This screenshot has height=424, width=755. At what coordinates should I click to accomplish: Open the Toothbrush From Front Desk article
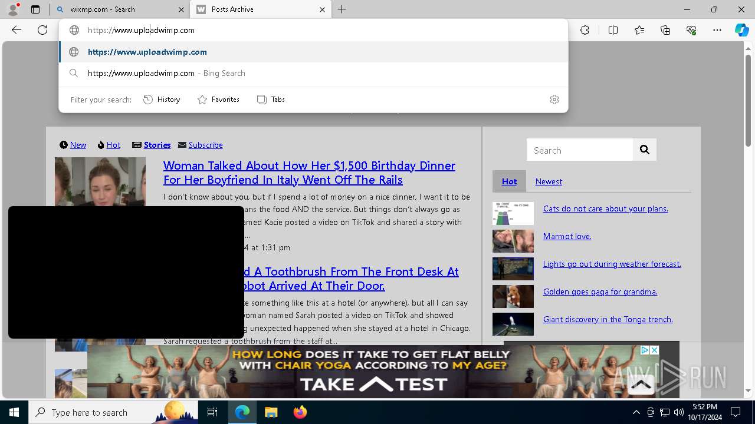pos(352,279)
